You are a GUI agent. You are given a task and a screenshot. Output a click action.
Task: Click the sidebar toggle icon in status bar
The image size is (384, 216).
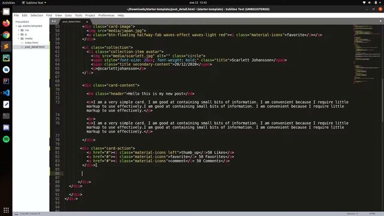[x=16, y=214]
